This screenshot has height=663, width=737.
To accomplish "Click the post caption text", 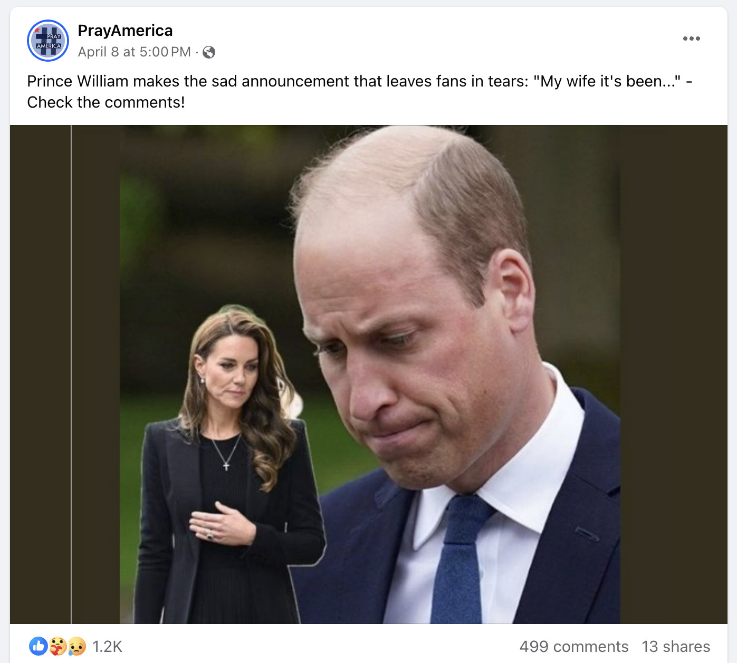I will point(360,92).
